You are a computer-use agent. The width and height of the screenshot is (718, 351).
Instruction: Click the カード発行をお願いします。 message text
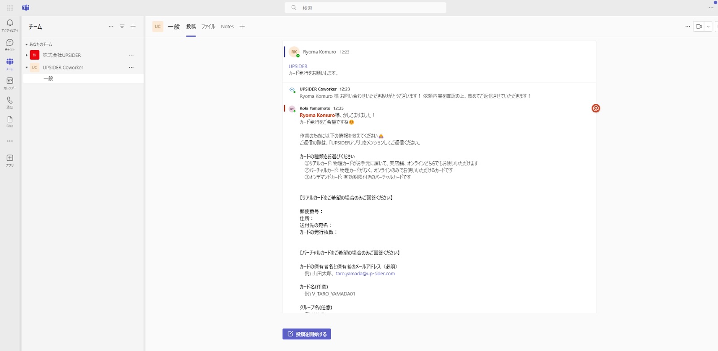314,73
